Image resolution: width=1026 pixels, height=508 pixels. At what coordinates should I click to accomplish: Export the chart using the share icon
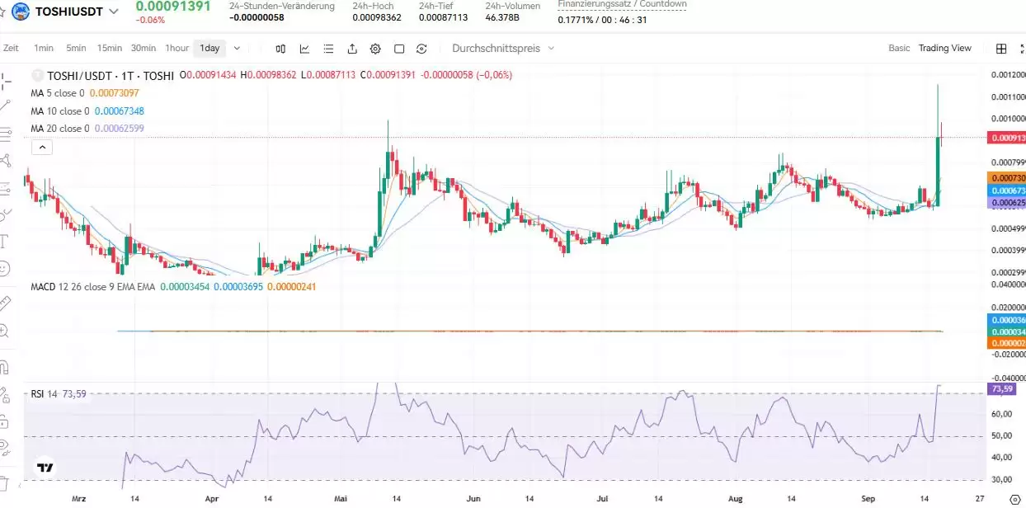[352, 49]
